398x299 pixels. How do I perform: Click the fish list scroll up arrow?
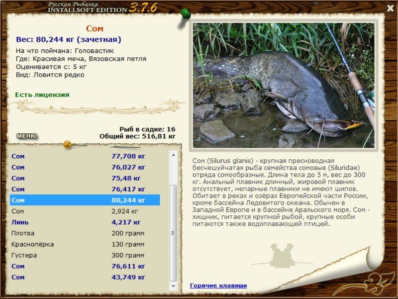coord(173,155)
